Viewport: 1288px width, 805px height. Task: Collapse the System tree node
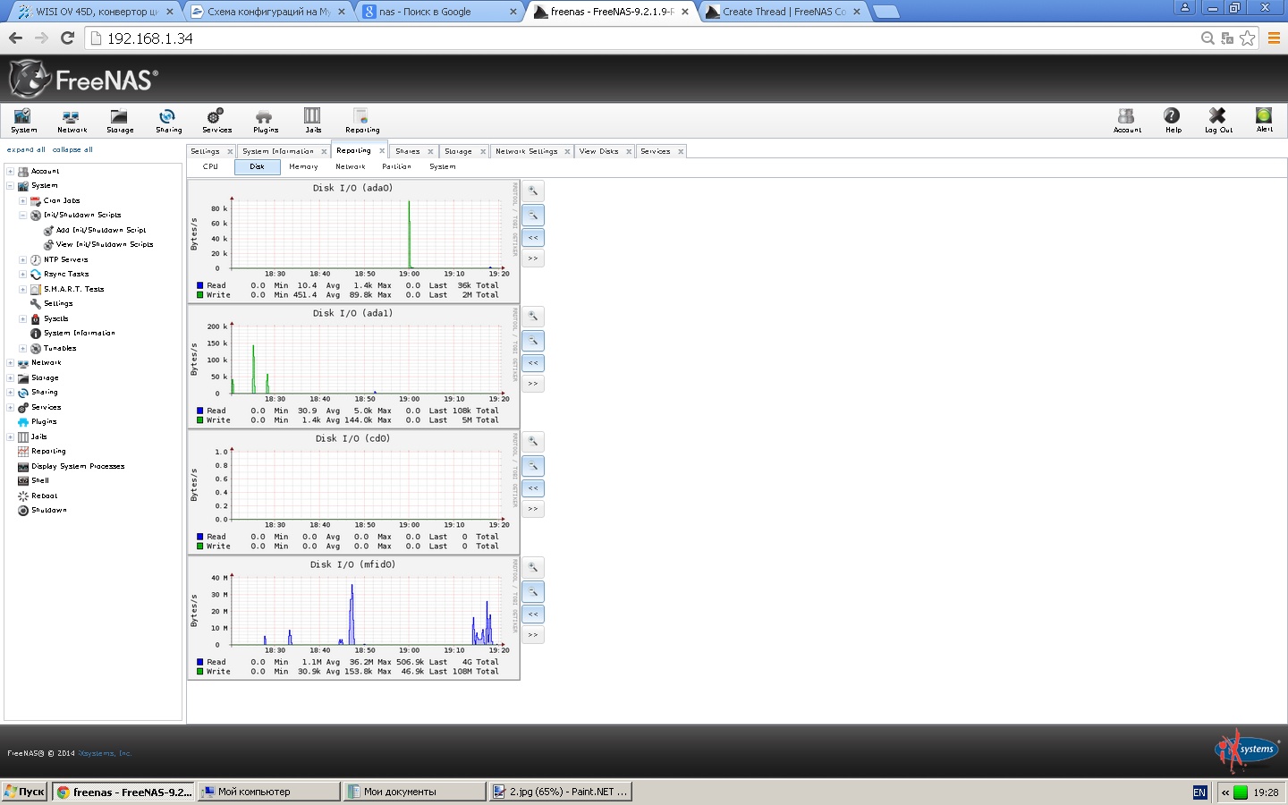(x=10, y=186)
